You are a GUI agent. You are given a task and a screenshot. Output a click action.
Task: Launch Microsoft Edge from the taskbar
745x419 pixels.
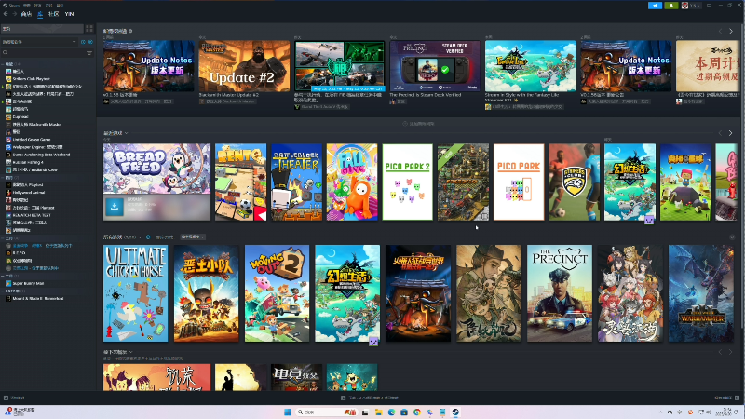pyautogui.click(x=391, y=412)
